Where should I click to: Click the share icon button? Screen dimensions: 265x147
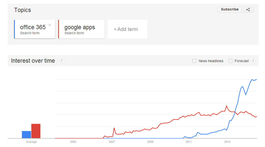[x=248, y=10]
